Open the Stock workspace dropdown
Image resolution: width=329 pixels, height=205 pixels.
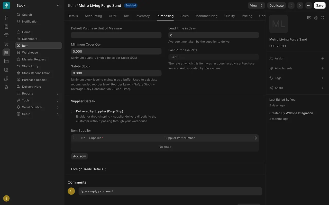click(38, 5)
